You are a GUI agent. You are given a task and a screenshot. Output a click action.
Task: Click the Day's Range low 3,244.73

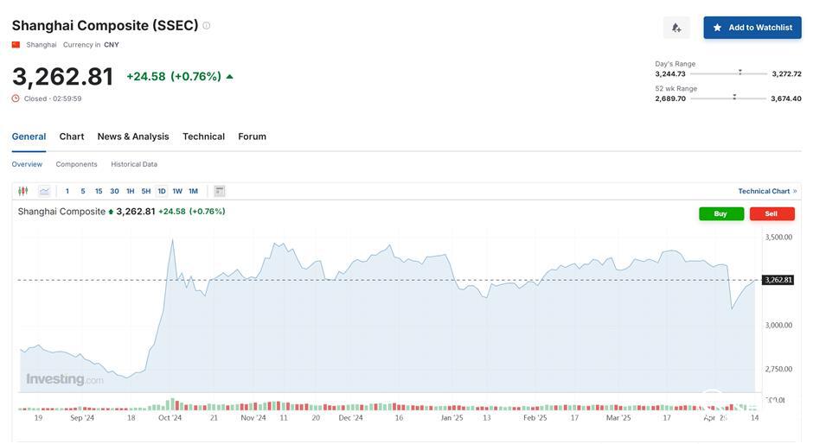tap(670, 73)
